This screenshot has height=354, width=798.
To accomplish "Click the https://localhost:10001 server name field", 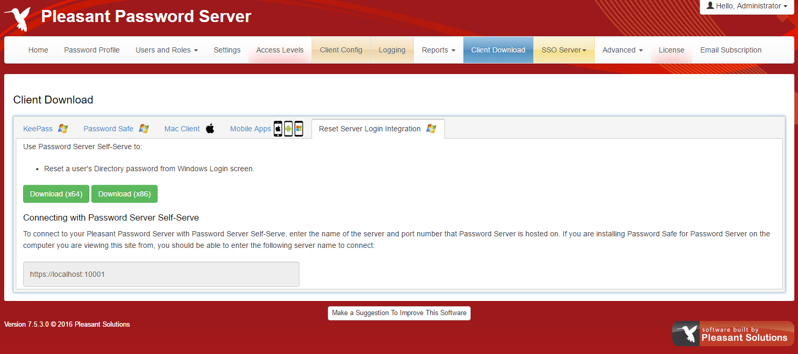I will click(161, 274).
